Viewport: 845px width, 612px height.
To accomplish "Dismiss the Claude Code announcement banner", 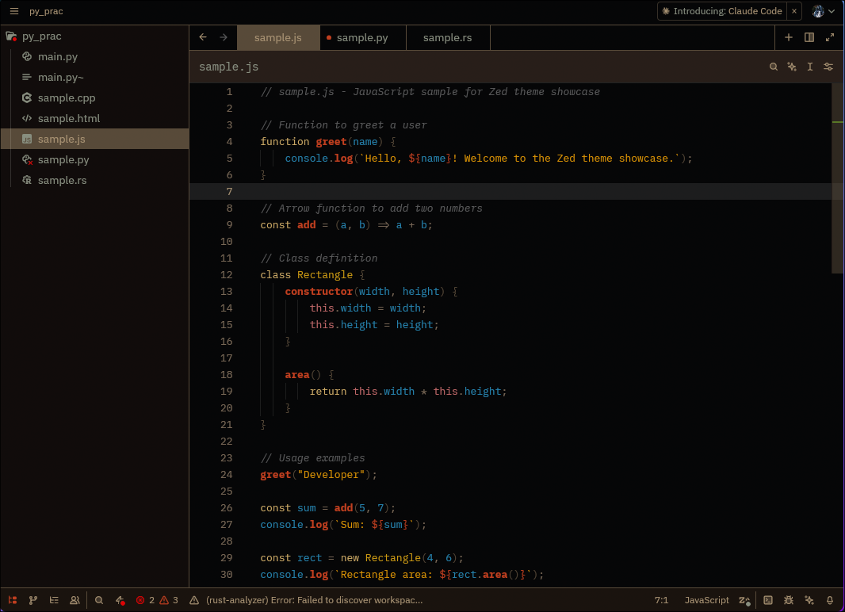I will (x=794, y=11).
